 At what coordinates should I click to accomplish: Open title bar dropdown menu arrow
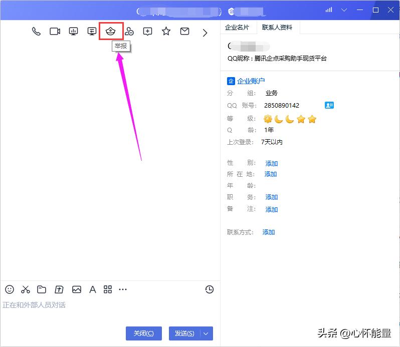344,10
